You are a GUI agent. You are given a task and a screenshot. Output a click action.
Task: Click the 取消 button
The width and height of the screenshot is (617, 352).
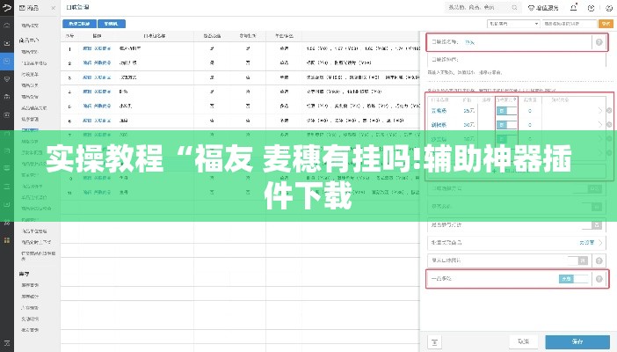coord(523,341)
